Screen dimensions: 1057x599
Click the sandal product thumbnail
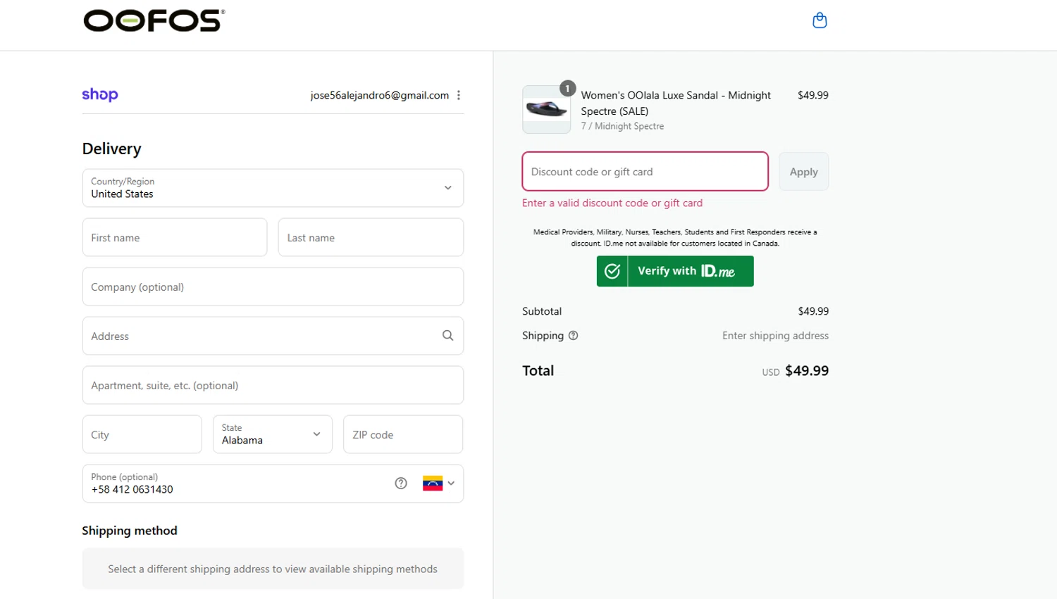[547, 110]
